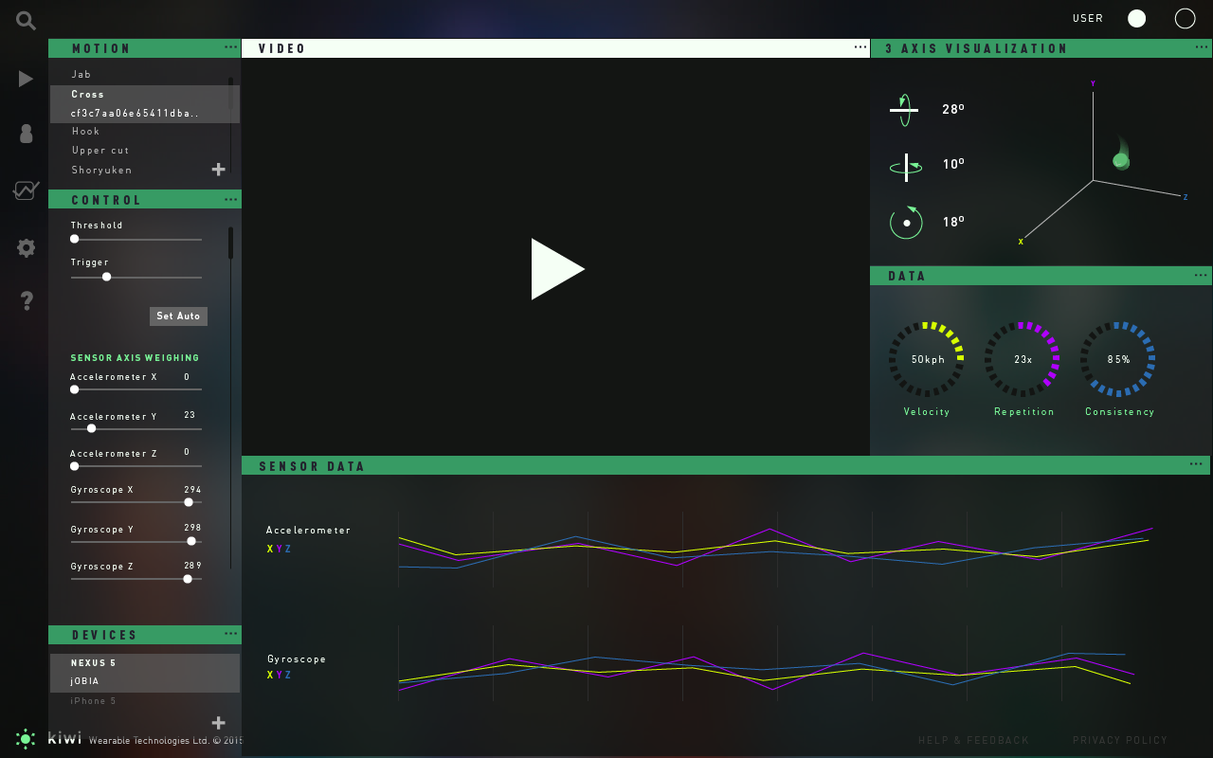The width and height of the screenshot is (1213, 758).
Task: Open the CONTROL panel options menu
Action: [x=231, y=199]
